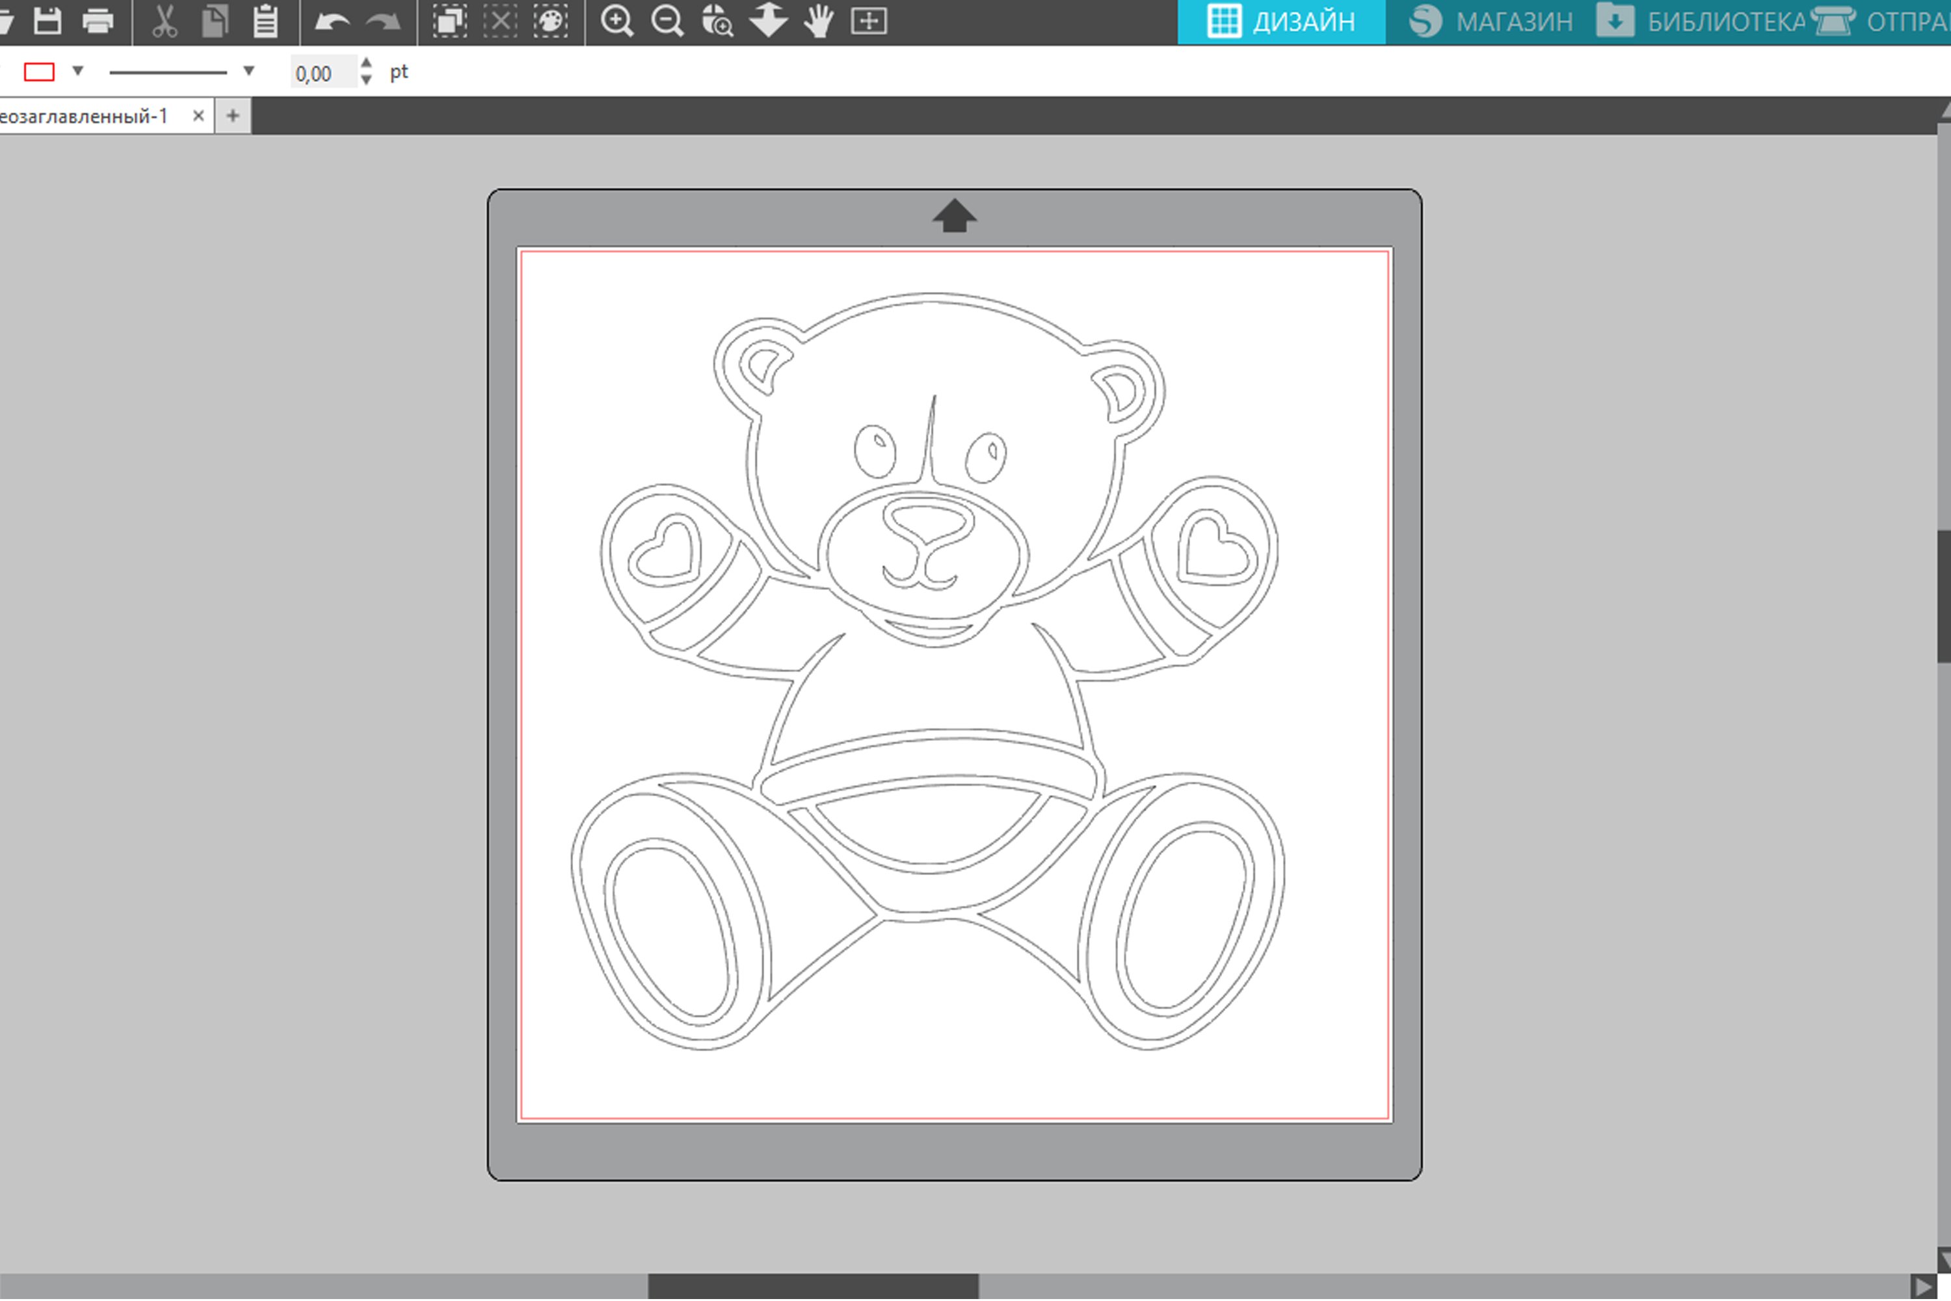
Task: Click the Zoom Out magnifier
Action: [668, 21]
